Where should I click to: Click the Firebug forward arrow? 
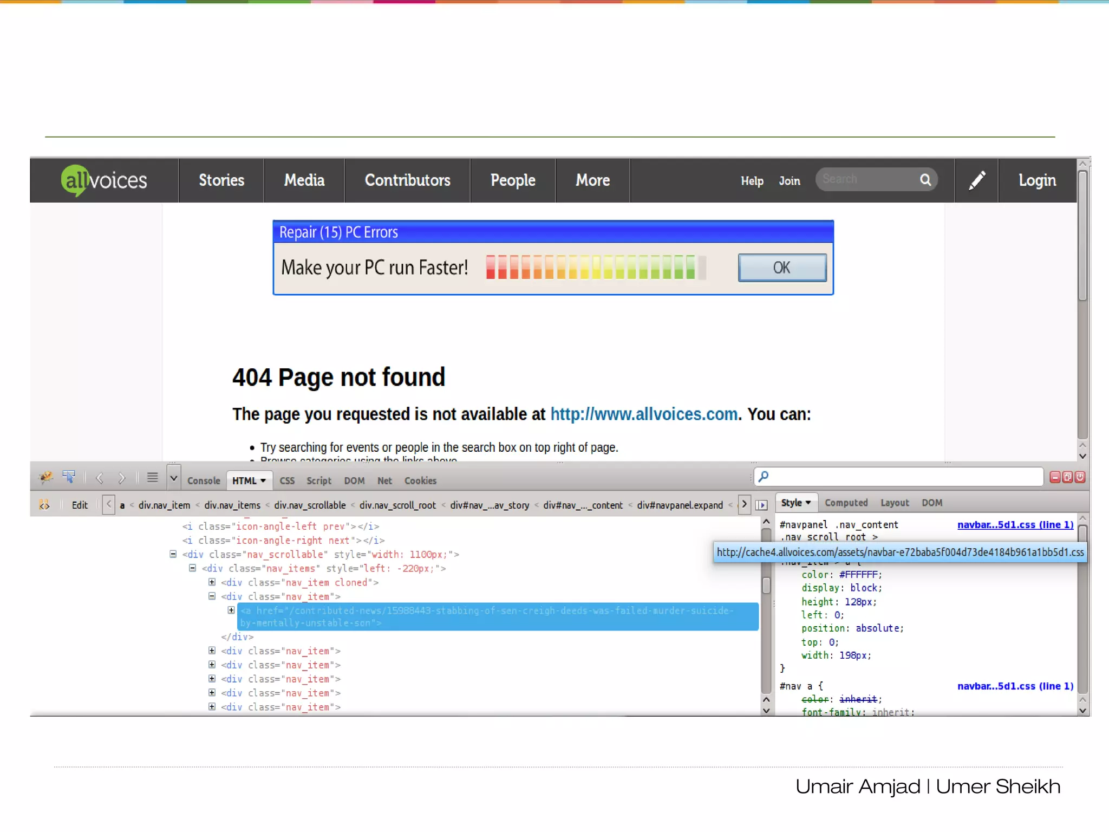(x=121, y=478)
